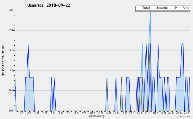Click the Total peak reaching 3.0

(150, 12)
